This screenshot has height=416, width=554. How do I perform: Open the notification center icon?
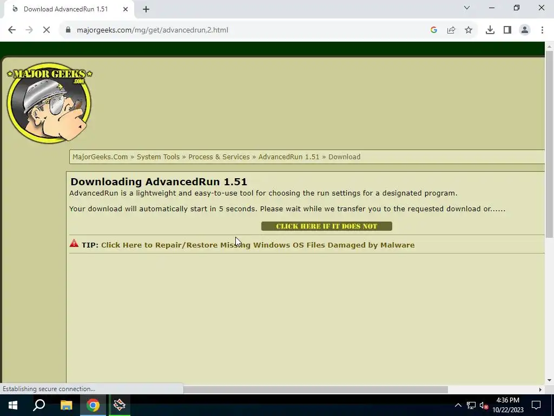(x=536, y=405)
